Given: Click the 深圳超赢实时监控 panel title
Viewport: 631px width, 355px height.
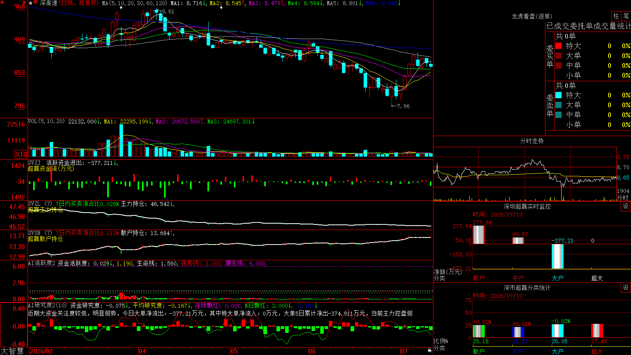Looking at the screenshot, I should click(x=527, y=206).
